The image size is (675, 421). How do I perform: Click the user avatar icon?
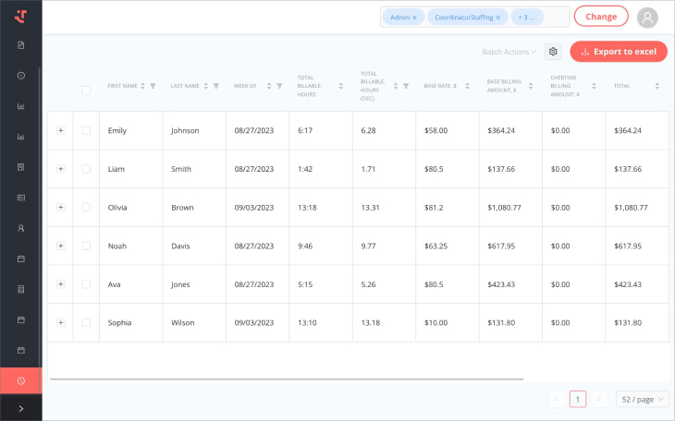pos(647,18)
